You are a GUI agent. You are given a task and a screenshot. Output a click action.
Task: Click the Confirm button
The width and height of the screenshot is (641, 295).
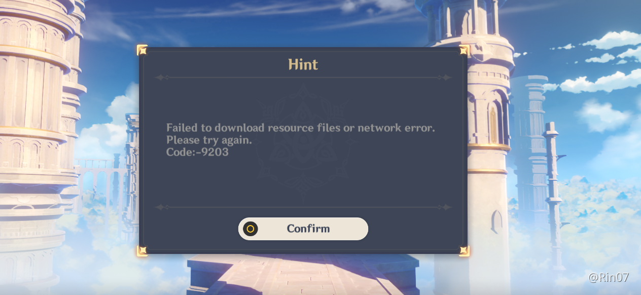click(x=303, y=229)
